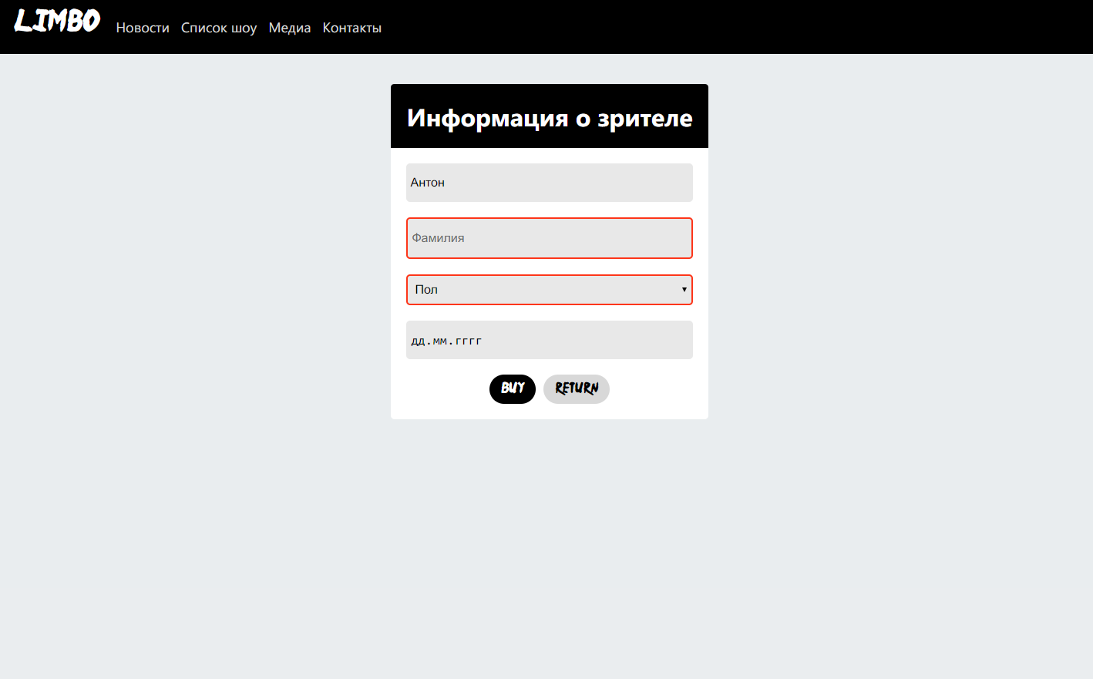The width and height of the screenshot is (1093, 679).
Task: Open the Новости page
Action: pos(143,28)
